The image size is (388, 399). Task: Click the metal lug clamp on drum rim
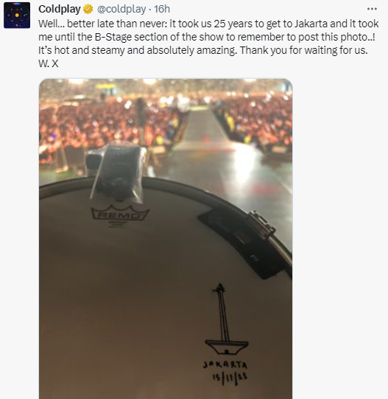tap(261, 225)
